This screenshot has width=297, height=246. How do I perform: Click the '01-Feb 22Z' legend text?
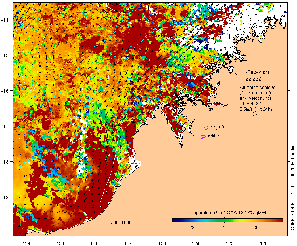coord(252,104)
